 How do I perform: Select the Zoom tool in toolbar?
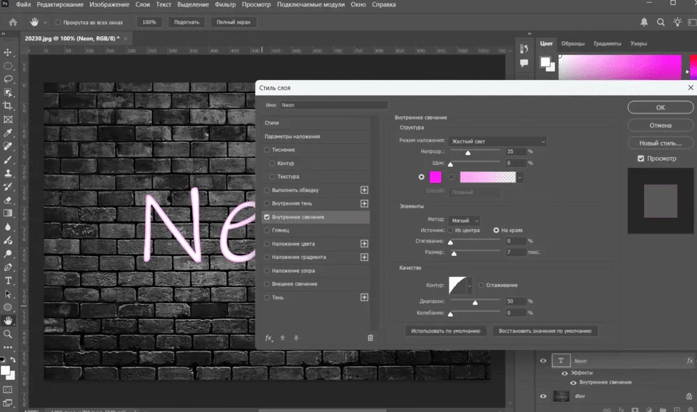pos(8,334)
